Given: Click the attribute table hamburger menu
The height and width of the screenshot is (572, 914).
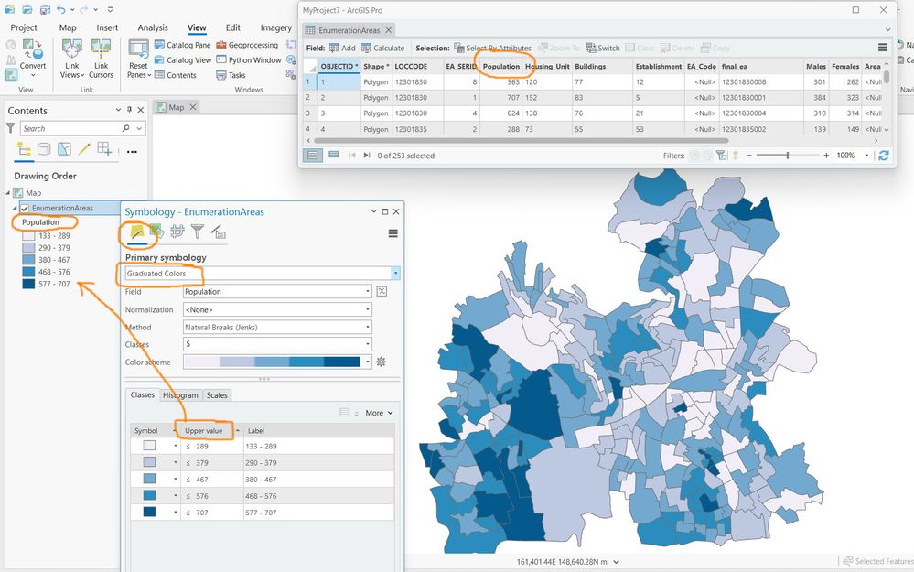Looking at the screenshot, I should 883,48.
